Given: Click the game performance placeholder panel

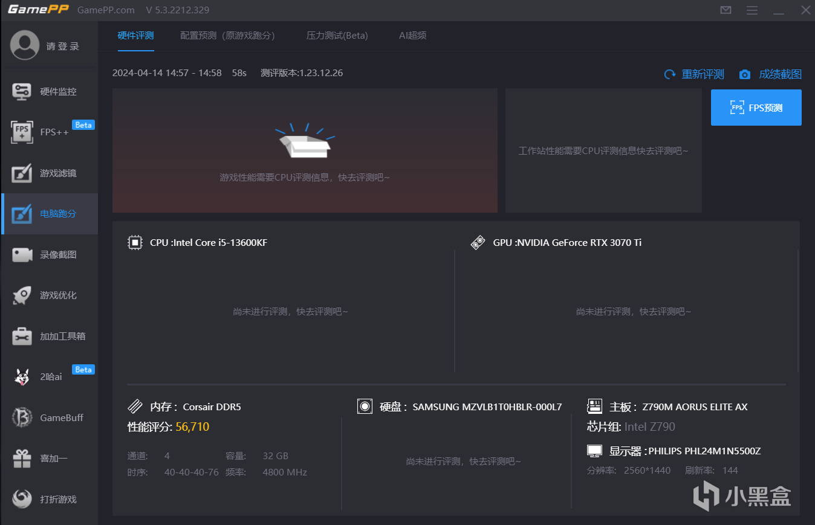Looking at the screenshot, I should click(305, 150).
